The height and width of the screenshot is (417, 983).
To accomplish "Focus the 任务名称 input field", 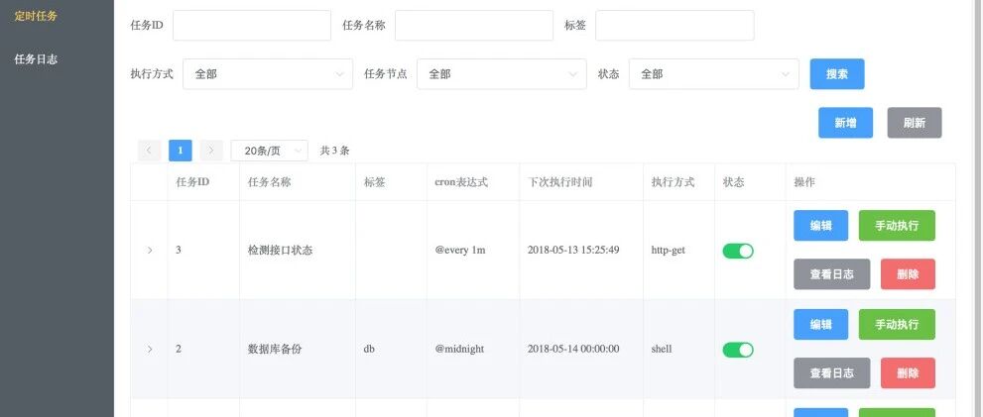I will click(x=474, y=25).
